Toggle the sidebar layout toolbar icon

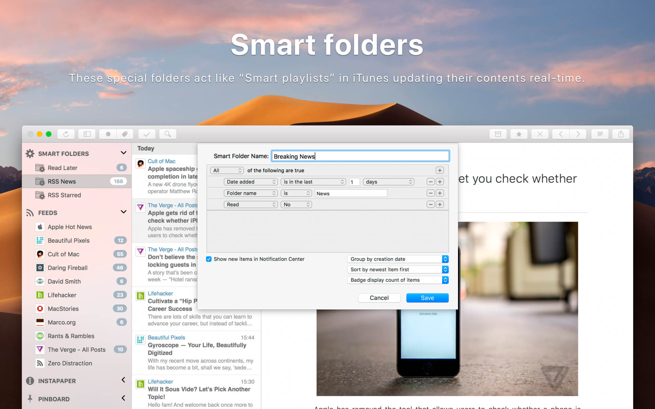pos(87,134)
